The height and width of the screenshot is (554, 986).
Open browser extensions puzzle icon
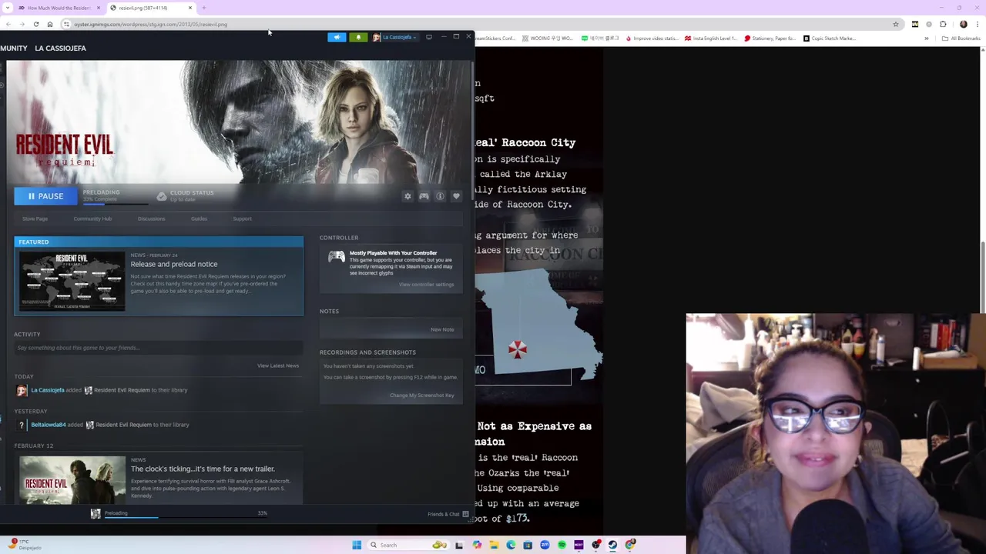click(x=943, y=24)
